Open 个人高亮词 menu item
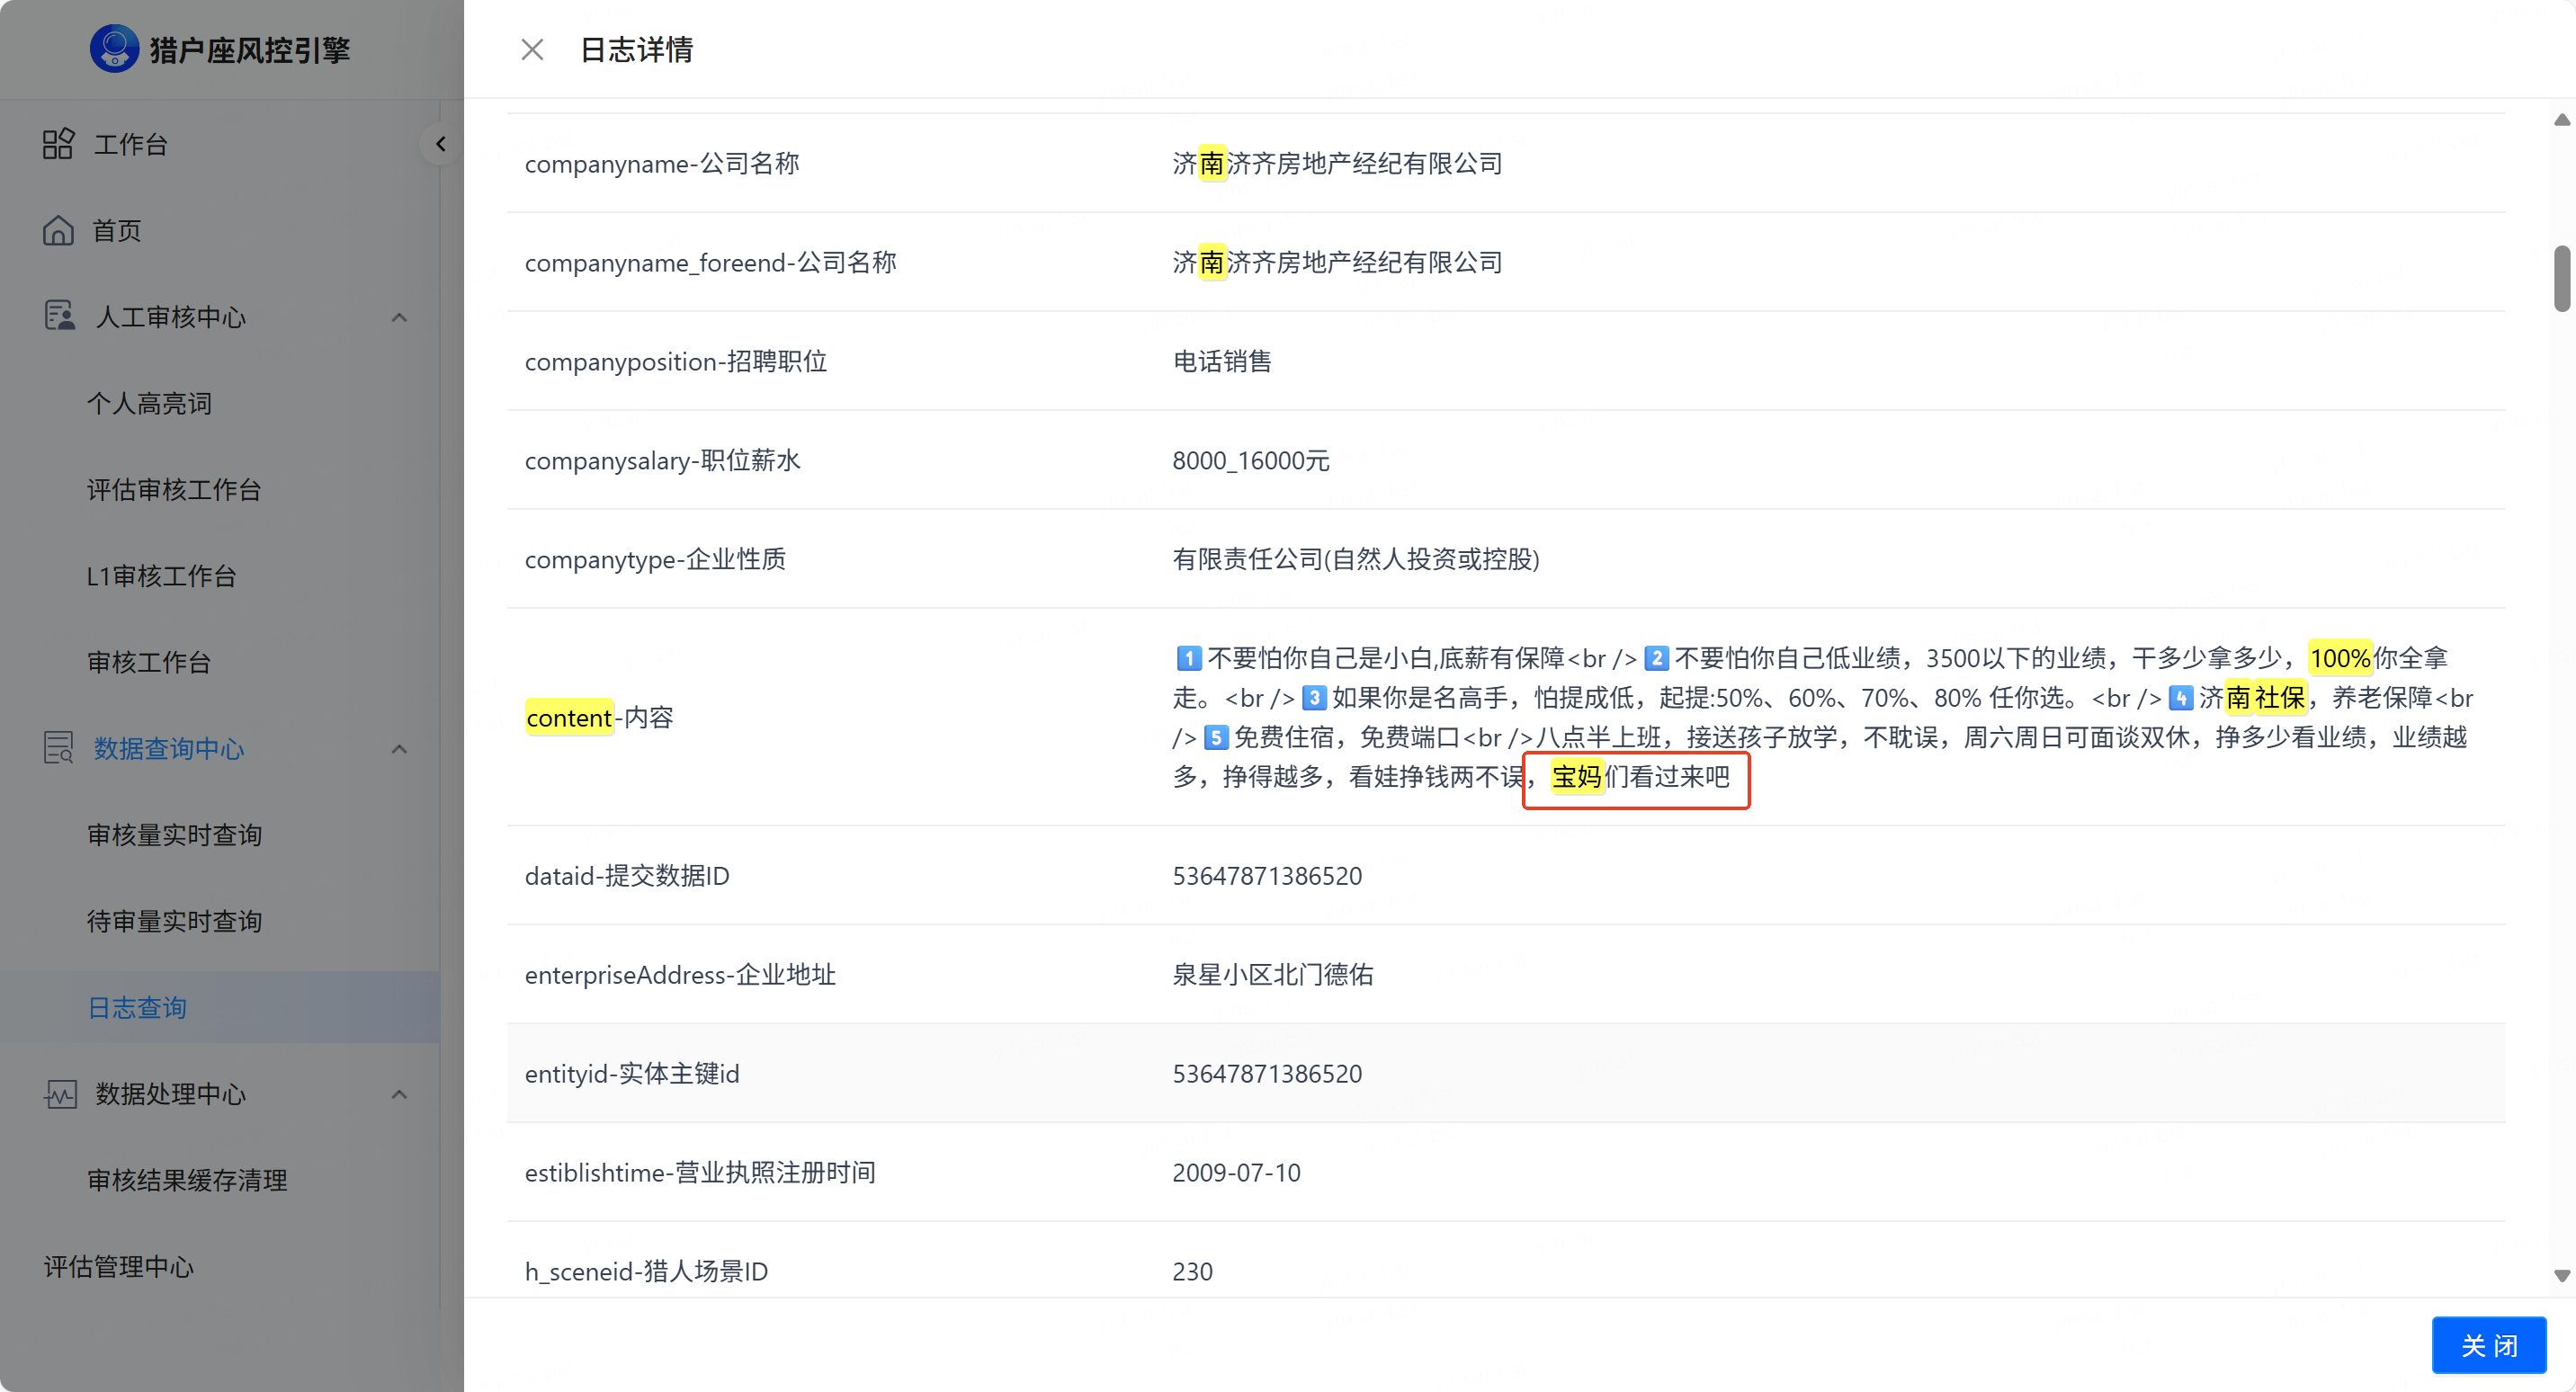The height and width of the screenshot is (1392, 2576). click(x=149, y=403)
